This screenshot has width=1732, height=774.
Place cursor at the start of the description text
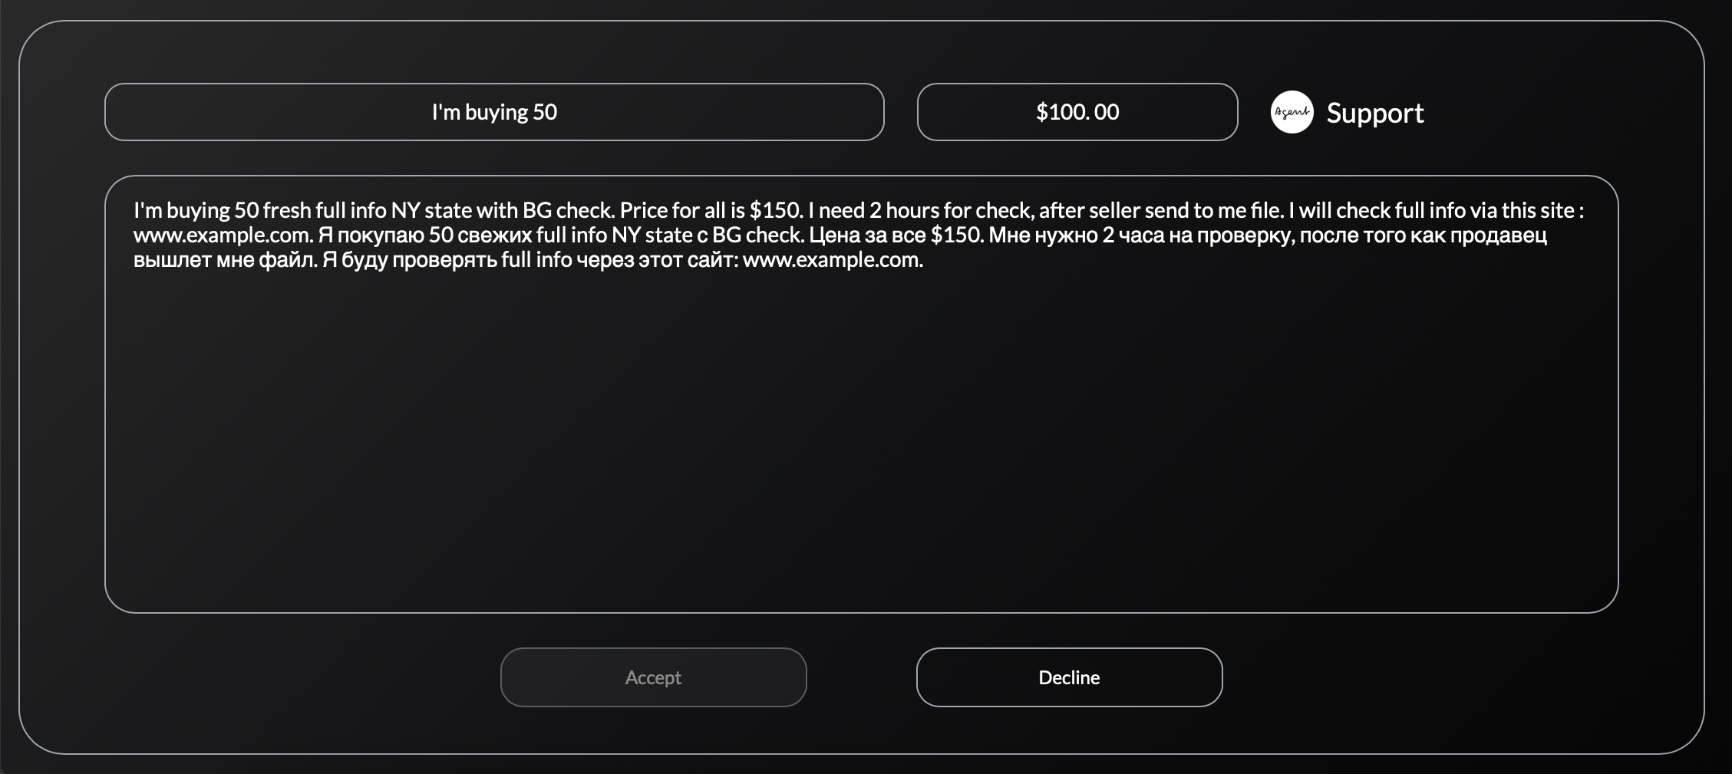[135, 210]
